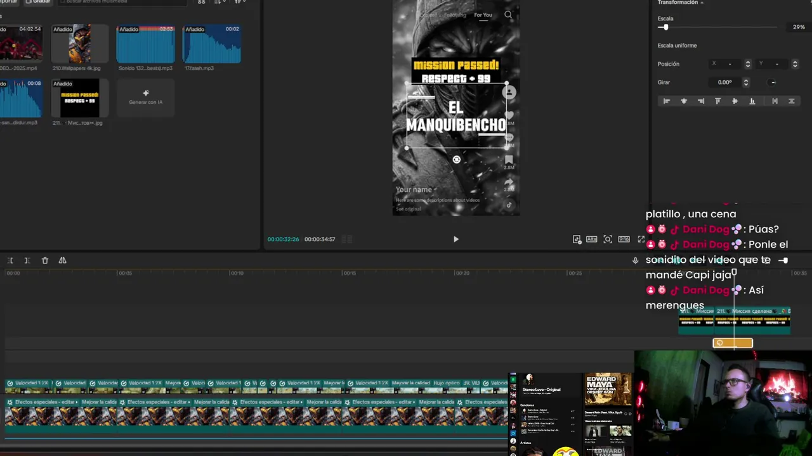Image resolution: width=812 pixels, height=456 pixels.
Task: Click split-right trim icon in timeline toolbar
Action: [27, 260]
